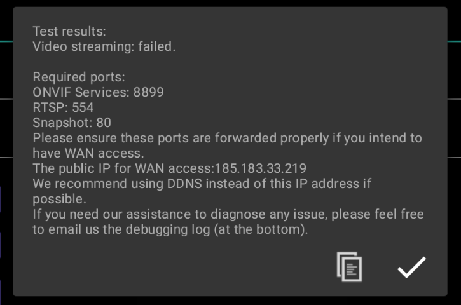Click the 8899 port number
This screenshot has height=305, width=461.
click(x=149, y=92)
